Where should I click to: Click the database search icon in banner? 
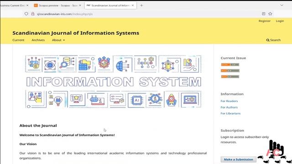click(67, 62)
